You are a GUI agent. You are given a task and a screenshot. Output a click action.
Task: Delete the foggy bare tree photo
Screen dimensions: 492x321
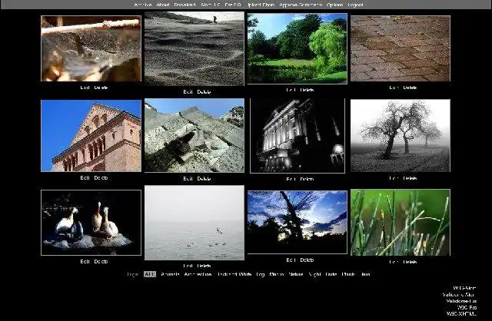(x=410, y=178)
